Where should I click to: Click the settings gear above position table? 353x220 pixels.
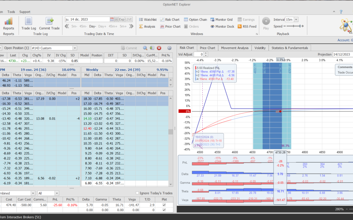[x=169, y=48]
